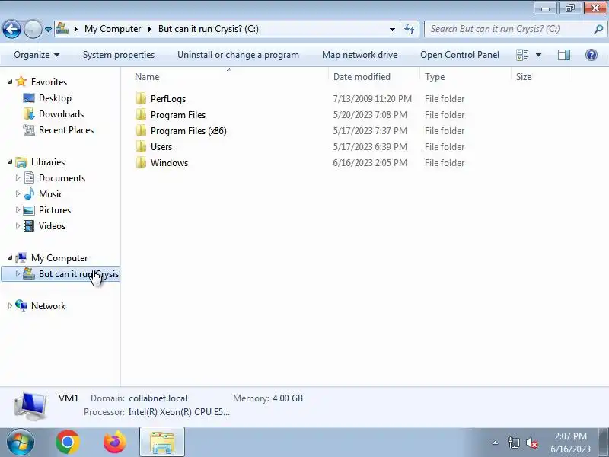Click the Videos film icon

[29, 225]
